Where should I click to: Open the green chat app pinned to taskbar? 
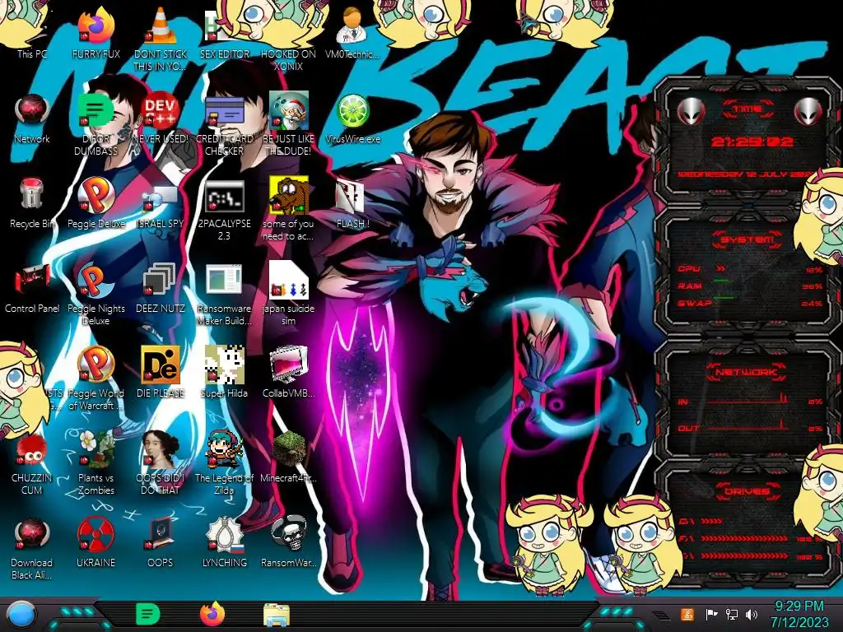tap(147, 614)
